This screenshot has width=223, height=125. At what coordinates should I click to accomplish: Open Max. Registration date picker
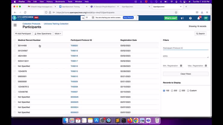206,66
